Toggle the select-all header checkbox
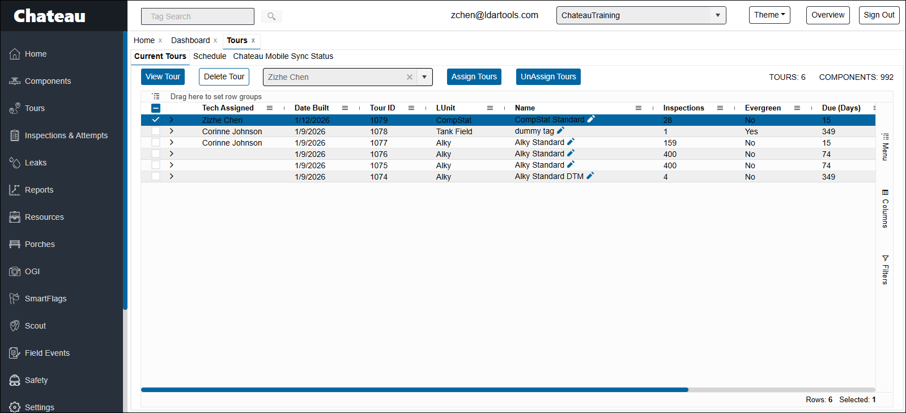 pos(156,108)
